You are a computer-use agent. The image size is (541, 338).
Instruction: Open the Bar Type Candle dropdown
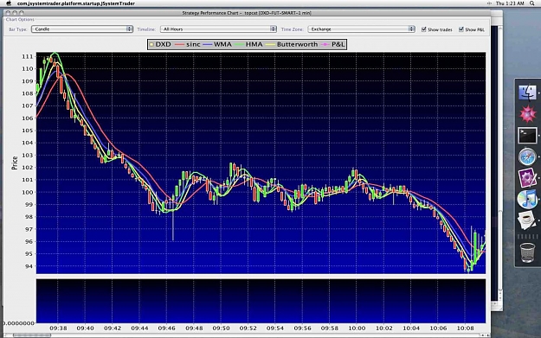tap(82, 29)
